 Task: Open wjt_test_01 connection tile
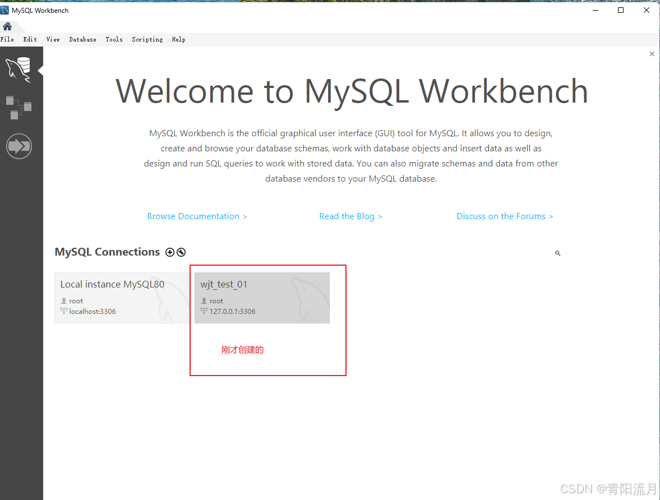click(262, 298)
